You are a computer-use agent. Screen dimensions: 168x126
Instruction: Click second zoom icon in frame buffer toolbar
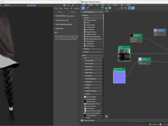click(x=31, y=5)
